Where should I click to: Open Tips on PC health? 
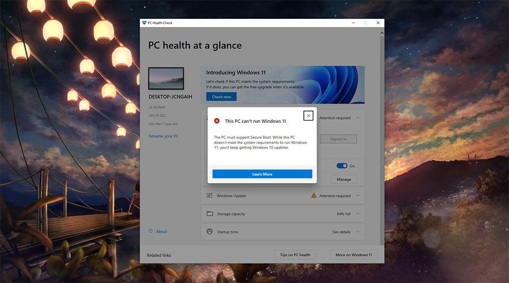[295, 255]
